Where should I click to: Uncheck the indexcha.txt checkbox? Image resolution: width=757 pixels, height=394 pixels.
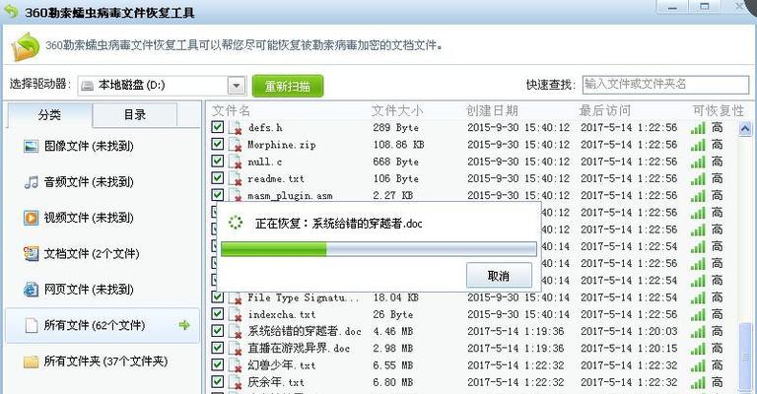[x=217, y=313]
